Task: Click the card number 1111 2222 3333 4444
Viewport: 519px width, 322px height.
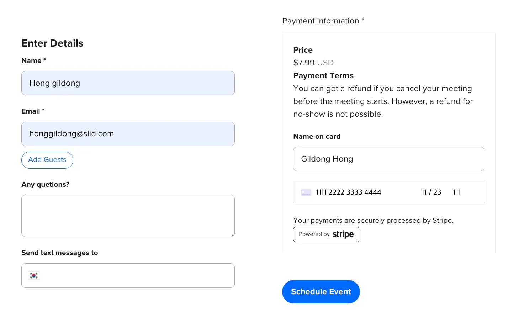Action: point(349,192)
